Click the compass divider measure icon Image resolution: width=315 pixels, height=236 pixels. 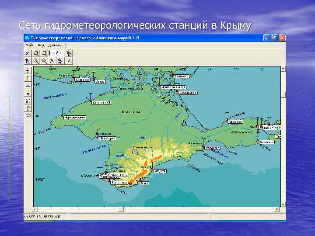(69, 61)
